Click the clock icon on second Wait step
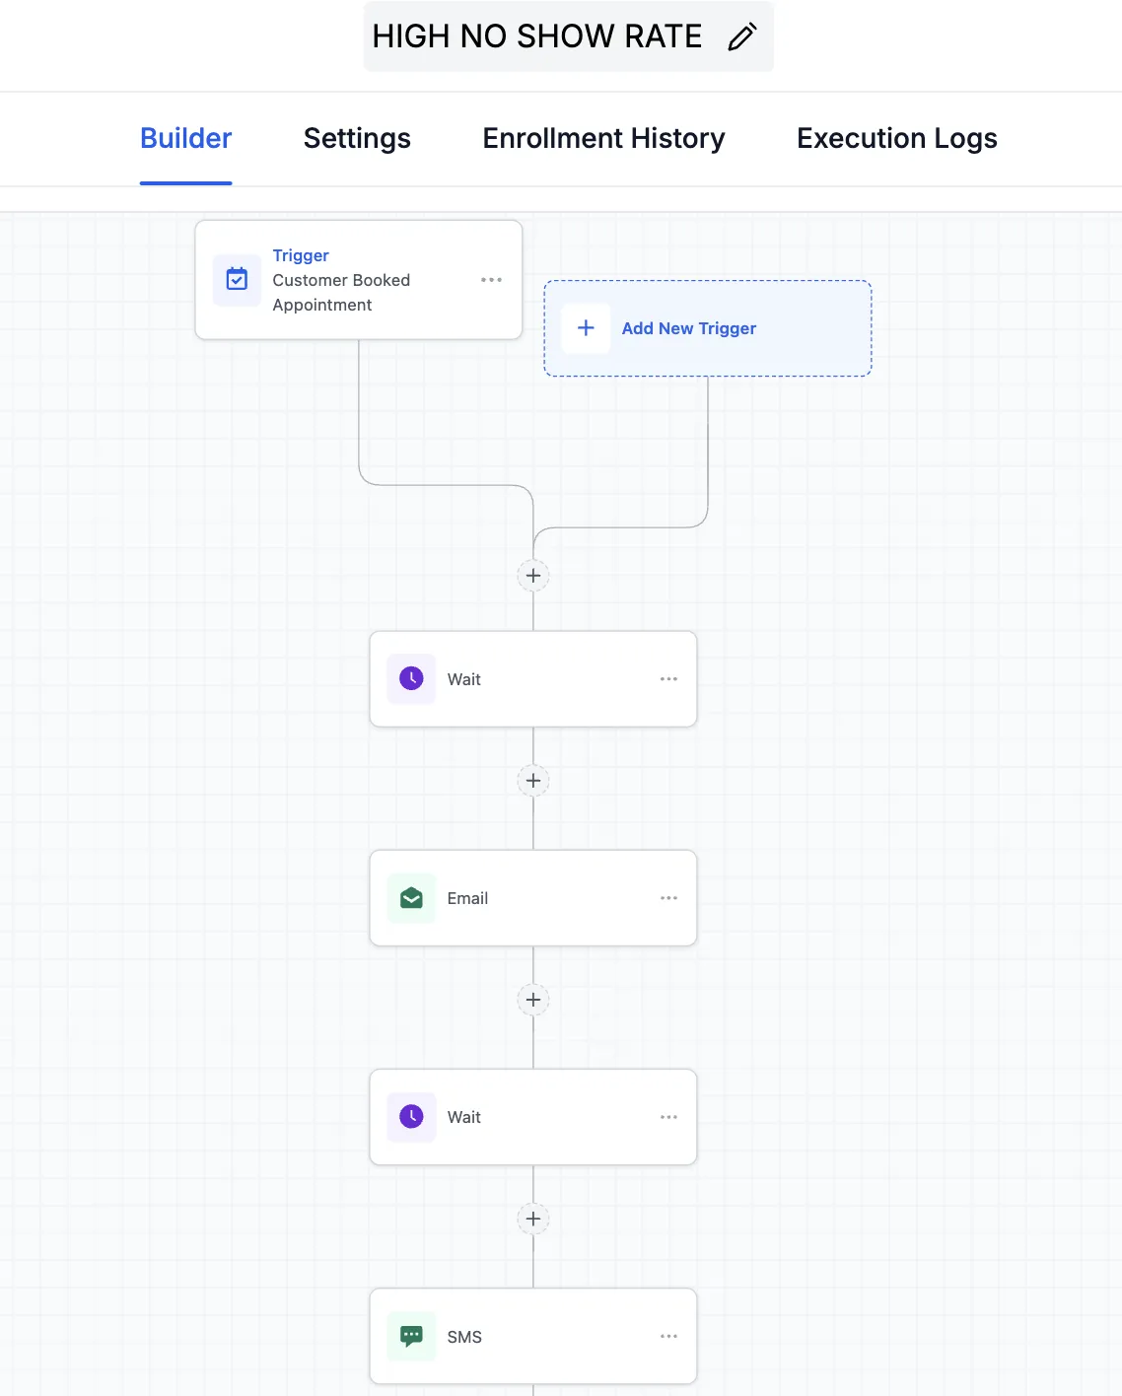 [411, 1117]
